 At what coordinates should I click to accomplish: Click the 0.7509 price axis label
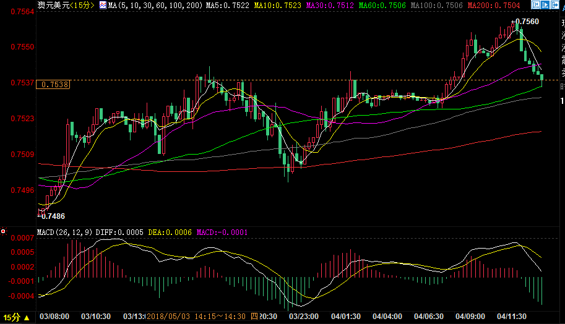(x=22, y=155)
